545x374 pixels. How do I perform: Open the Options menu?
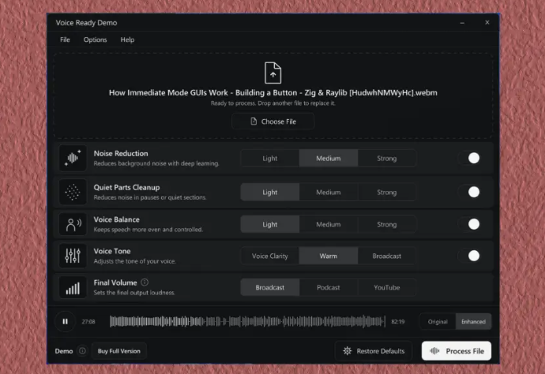coord(95,39)
